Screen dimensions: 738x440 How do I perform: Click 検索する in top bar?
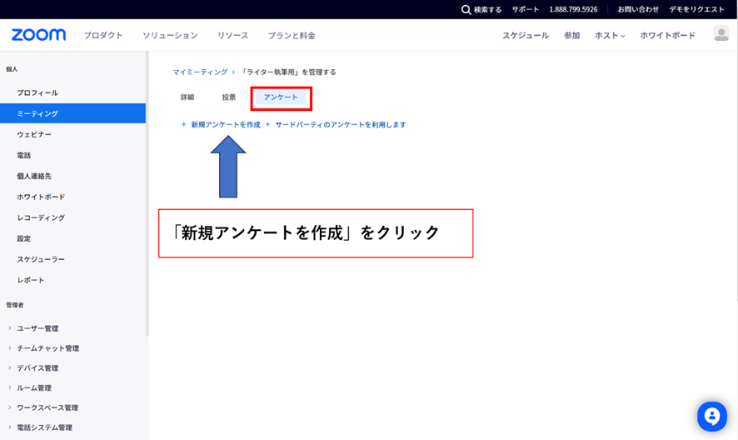click(487, 9)
